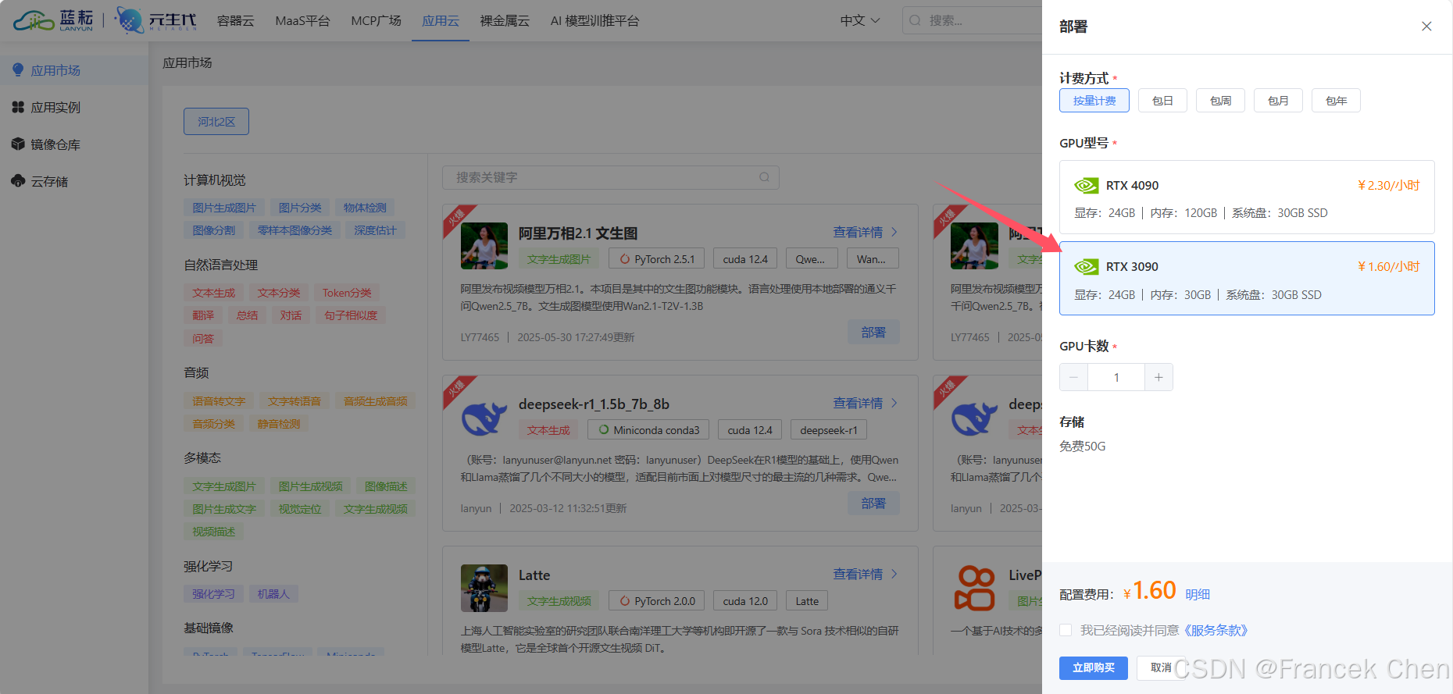
Task: Click the 搜索关键字 input field
Action: tap(610, 177)
